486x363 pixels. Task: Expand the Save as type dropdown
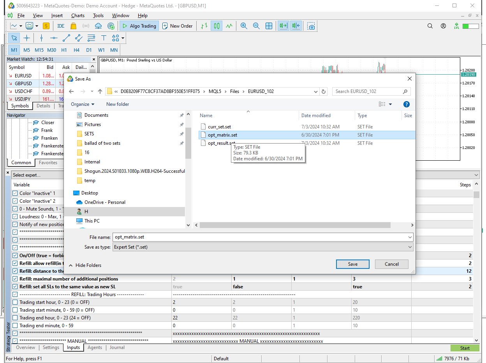(x=410, y=247)
